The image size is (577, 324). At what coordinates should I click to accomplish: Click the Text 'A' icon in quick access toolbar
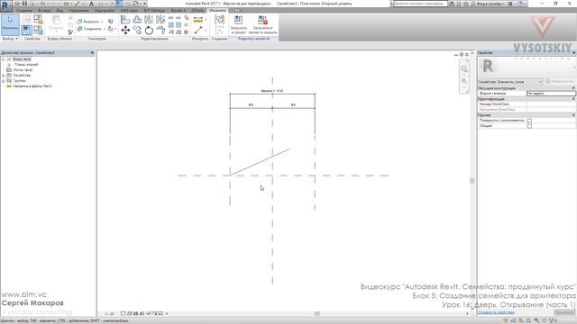pos(91,4)
